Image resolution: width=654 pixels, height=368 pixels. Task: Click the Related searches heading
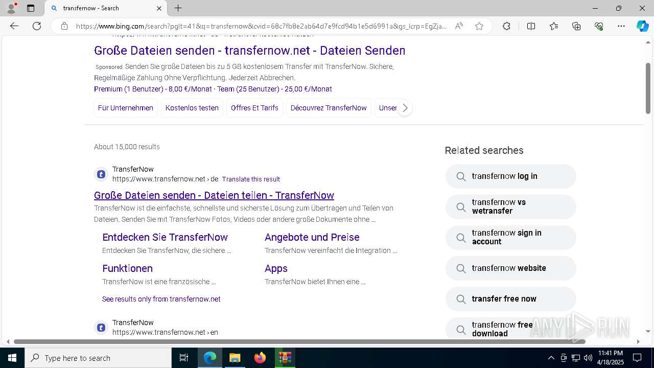pos(484,150)
